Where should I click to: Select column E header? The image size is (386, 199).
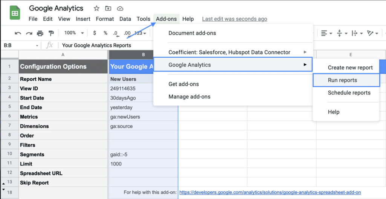pyautogui.click(x=351, y=55)
